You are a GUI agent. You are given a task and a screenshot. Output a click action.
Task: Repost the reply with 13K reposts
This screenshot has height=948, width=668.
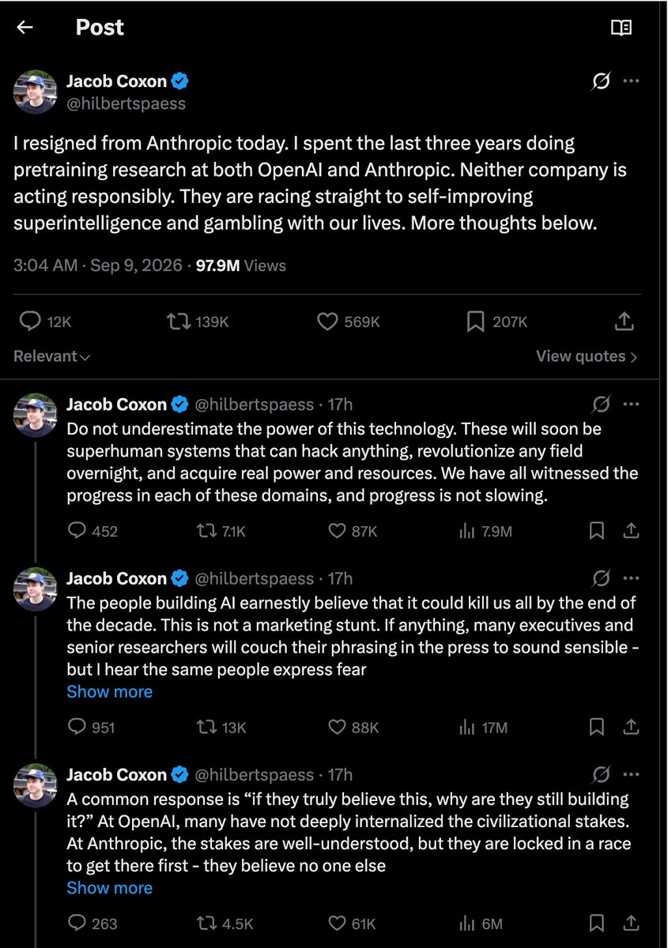pos(222,727)
